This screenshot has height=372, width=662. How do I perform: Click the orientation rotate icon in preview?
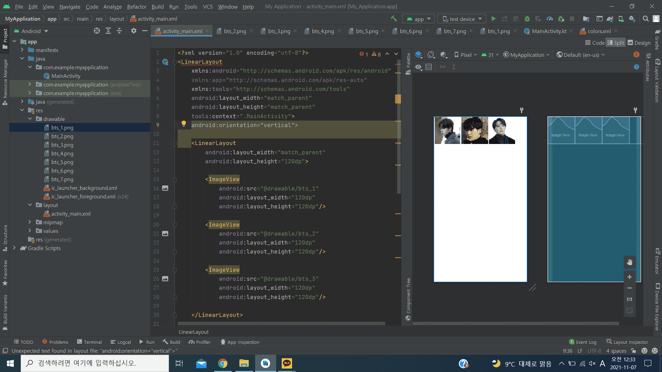click(x=431, y=55)
